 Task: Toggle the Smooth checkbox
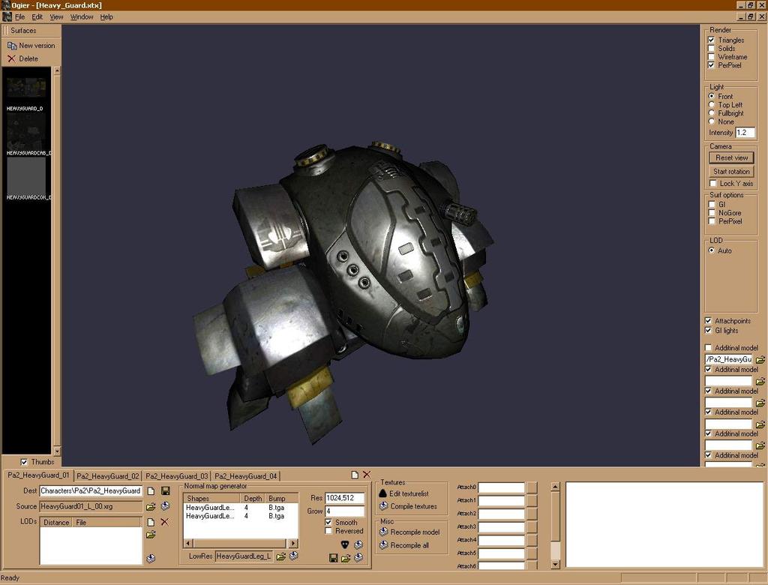(x=328, y=523)
